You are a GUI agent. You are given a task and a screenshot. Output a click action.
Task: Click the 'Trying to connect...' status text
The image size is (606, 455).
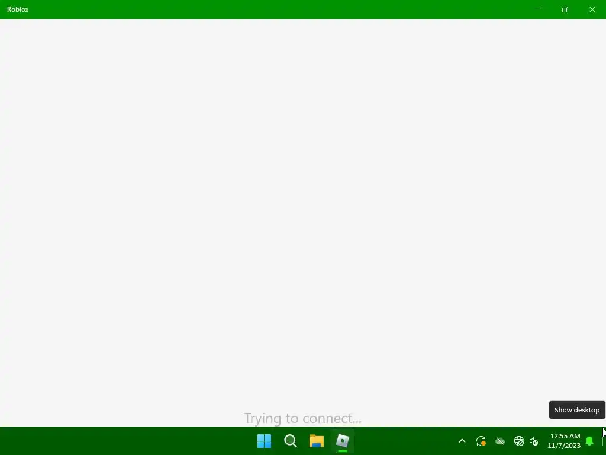click(x=302, y=418)
